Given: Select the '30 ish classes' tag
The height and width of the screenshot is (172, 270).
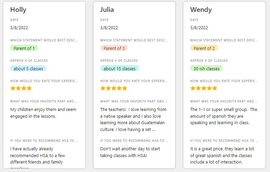Looking at the screenshot, I should coord(206,69).
